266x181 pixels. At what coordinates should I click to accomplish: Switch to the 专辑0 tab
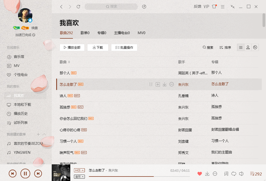point(102,33)
